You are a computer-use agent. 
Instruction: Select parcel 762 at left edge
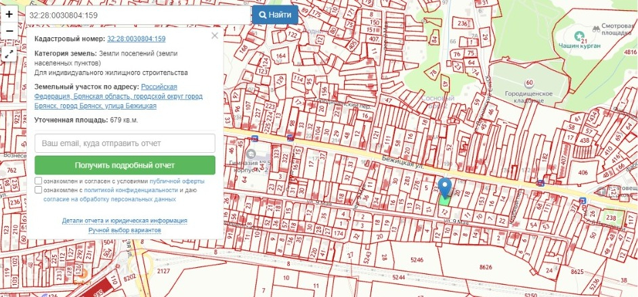click(x=12, y=170)
